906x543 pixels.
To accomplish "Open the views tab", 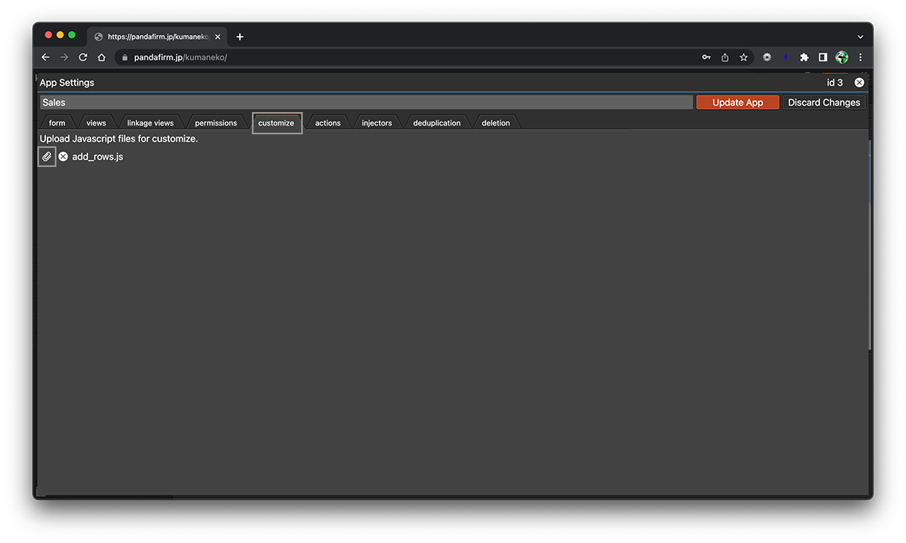I will click(x=96, y=123).
